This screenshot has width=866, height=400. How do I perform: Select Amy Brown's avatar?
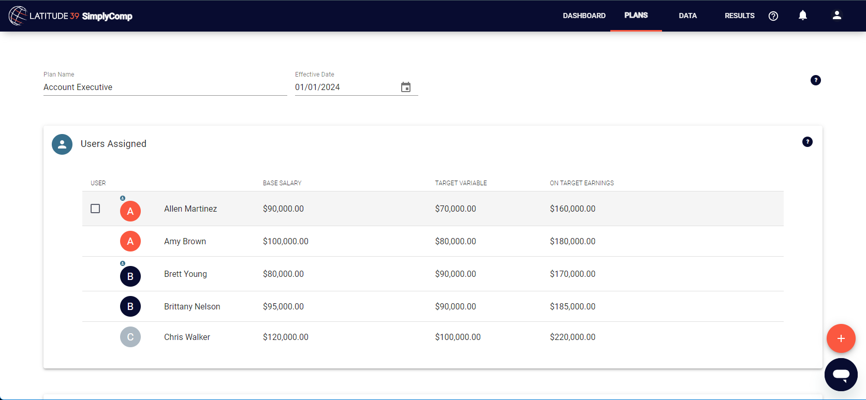(x=130, y=241)
